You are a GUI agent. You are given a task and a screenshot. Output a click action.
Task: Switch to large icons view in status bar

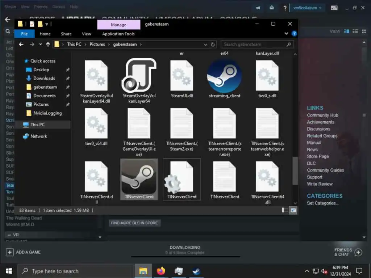pos(293,210)
